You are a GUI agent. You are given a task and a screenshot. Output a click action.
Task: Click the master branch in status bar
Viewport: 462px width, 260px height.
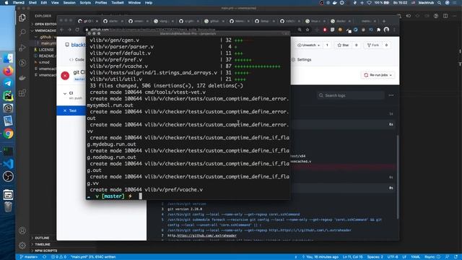(x=29, y=257)
